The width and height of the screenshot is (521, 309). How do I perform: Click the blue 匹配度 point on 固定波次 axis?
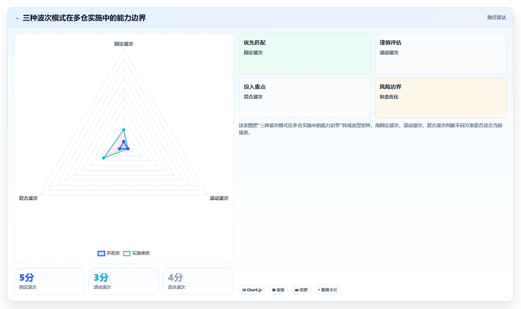(124, 141)
